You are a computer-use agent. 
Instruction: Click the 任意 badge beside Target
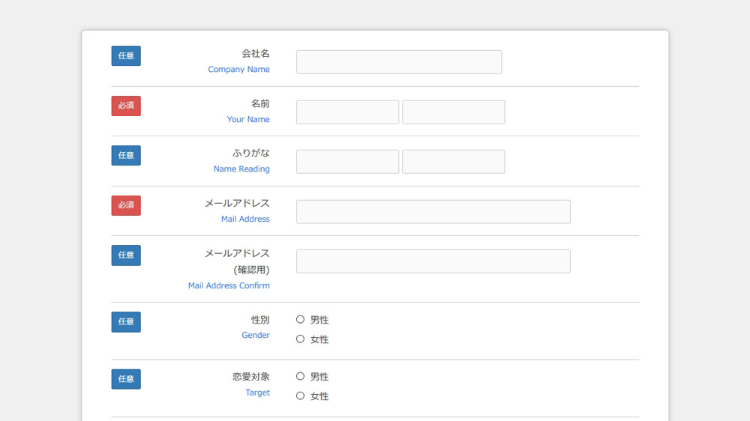pyautogui.click(x=126, y=379)
